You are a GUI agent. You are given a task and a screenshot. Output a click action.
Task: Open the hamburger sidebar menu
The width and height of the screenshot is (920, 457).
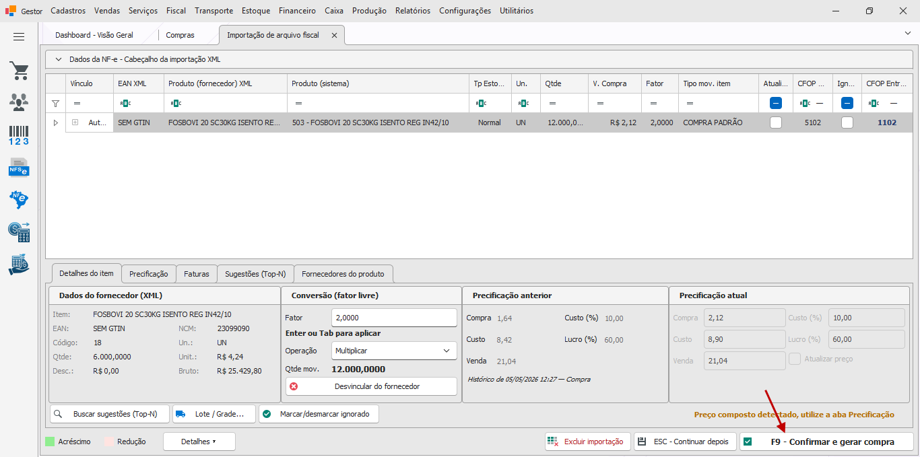(19, 36)
